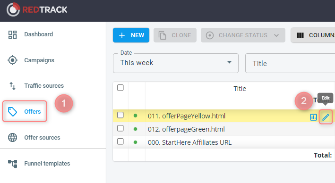
Task: Click the Traffic sources arrows icon
Action: click(12, 86)
